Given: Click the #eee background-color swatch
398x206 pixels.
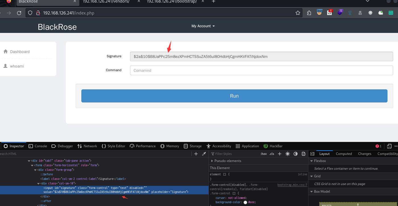Looking at the screenshot, I should tap(246, 202).
